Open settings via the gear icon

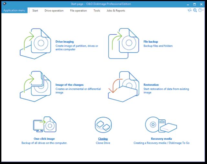click(195, 10)
